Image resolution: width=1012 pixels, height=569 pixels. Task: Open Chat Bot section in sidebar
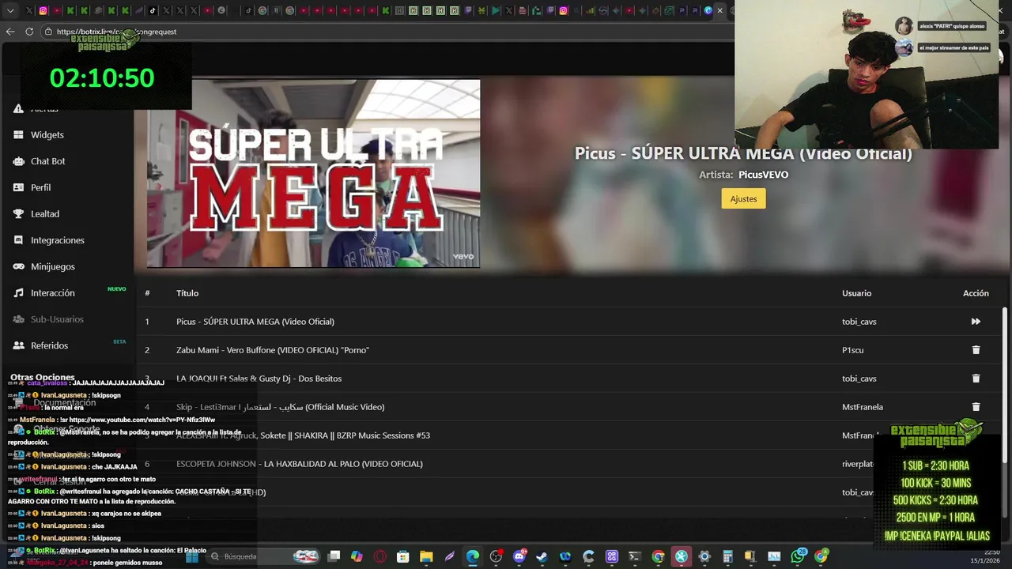point(47,161)
